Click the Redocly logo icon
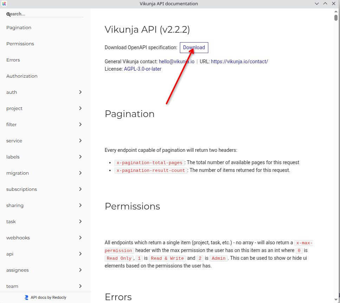Image resolution: width=340 pixels, height=303 pixels. tap(26, 298)
